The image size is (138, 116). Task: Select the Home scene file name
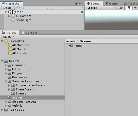pyautogui.click(x=77, y=46)
